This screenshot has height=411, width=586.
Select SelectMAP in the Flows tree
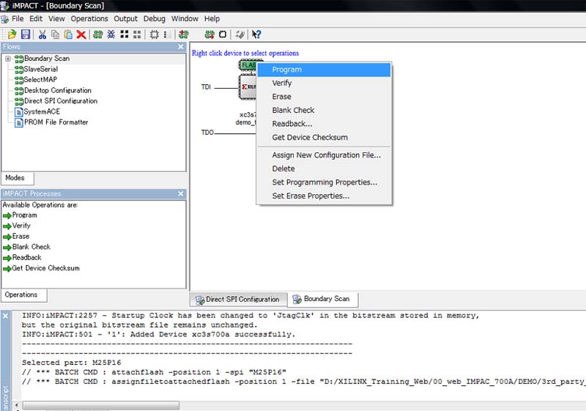pyautogui.click(x=40, y=80)
